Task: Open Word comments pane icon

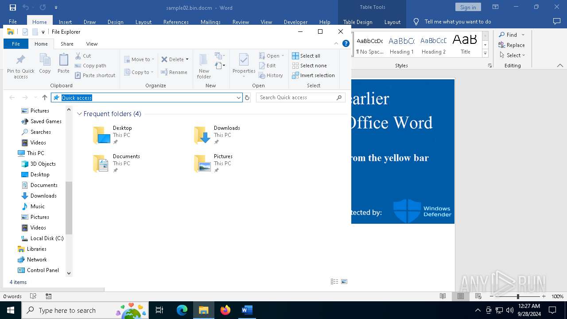Action: pyautogui.click(x=557, y=21)
